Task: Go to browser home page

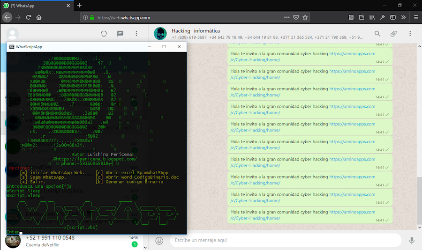Action: (39, 17)
